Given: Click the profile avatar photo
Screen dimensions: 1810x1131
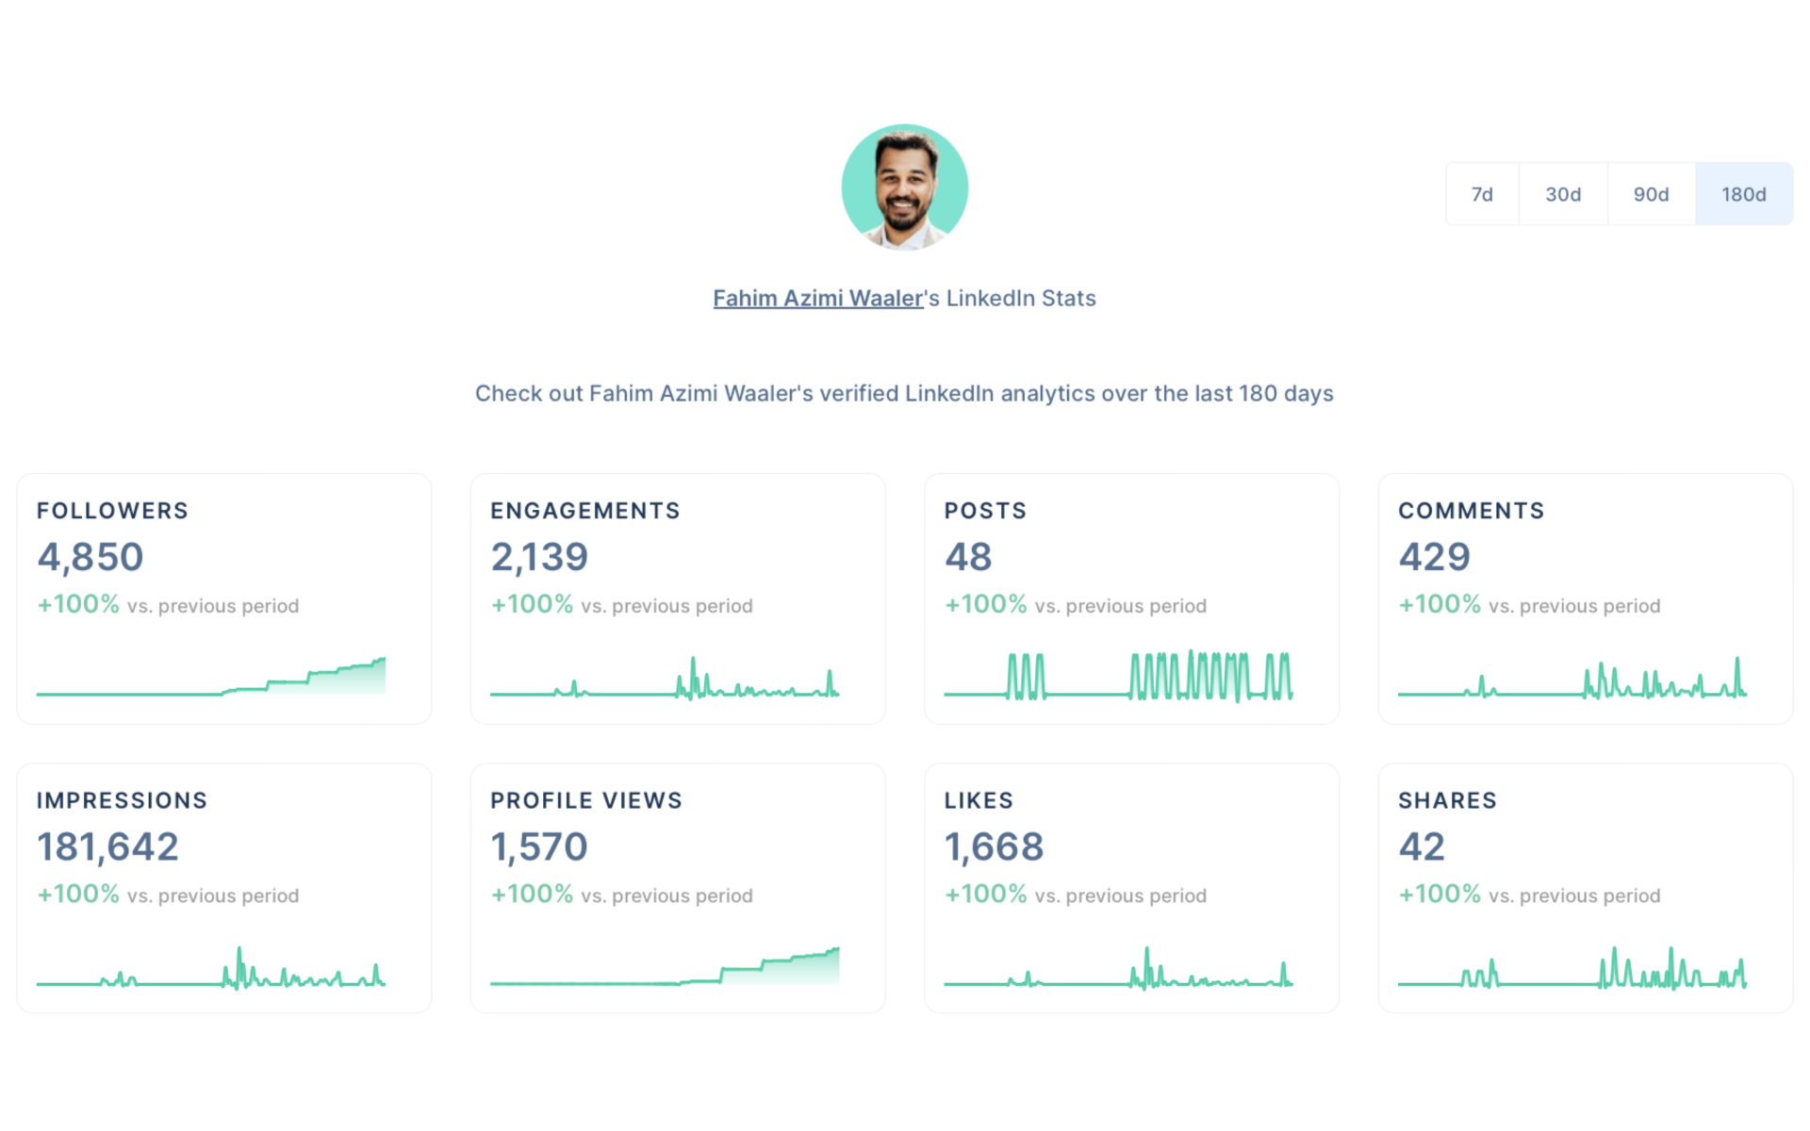Looking at the screenshot, I should click(x=904, y=187).
